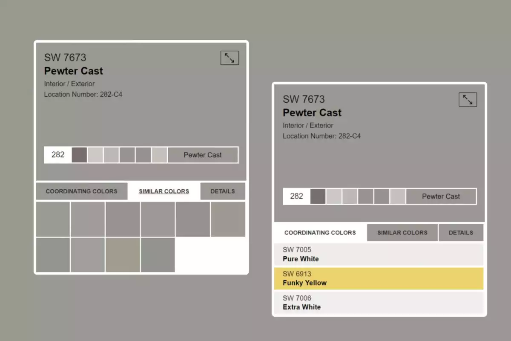Click Interior / Exterior text in right card

click(308, 125)
